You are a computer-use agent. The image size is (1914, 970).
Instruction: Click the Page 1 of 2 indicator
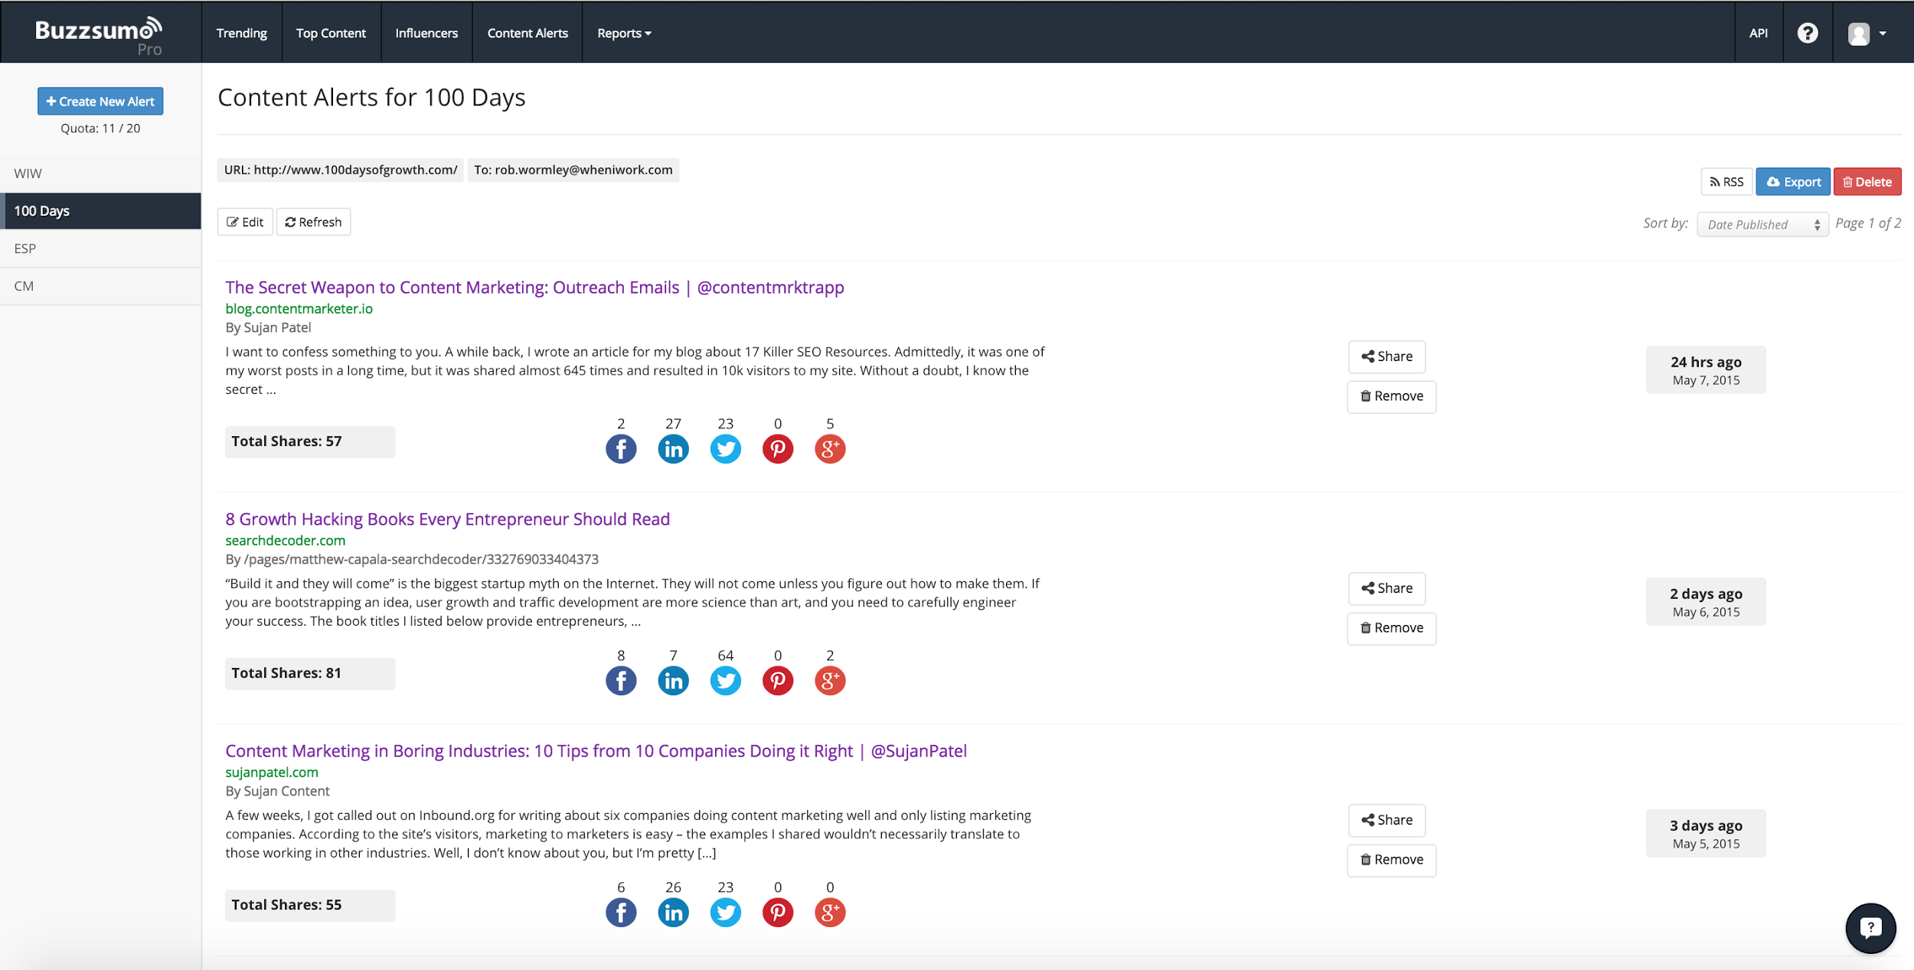1868,223
